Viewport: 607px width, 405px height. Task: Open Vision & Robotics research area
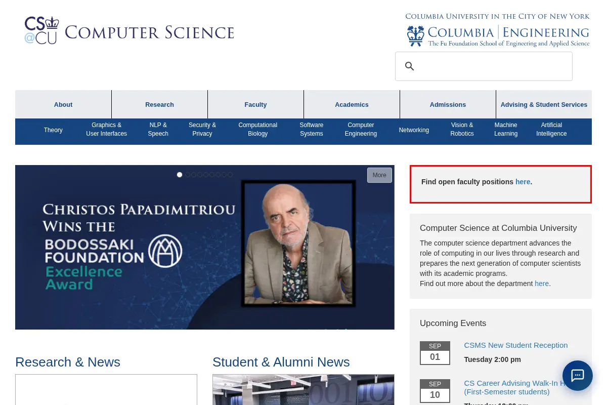pos(462,130)
